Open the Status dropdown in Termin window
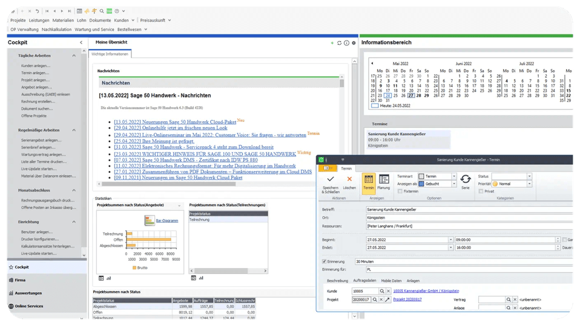The image size is (580, 326). 529,176
